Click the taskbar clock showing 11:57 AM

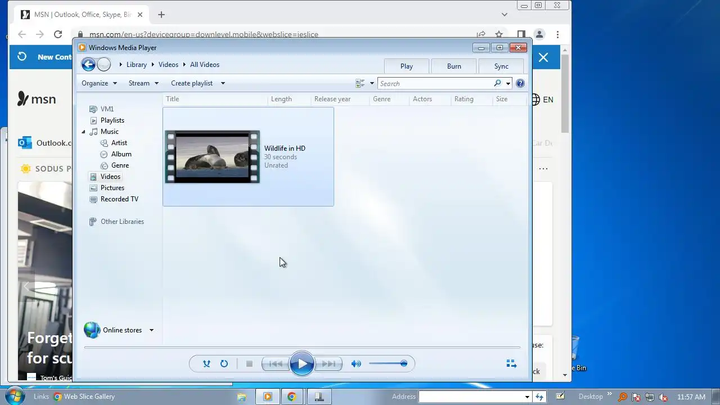691,397
